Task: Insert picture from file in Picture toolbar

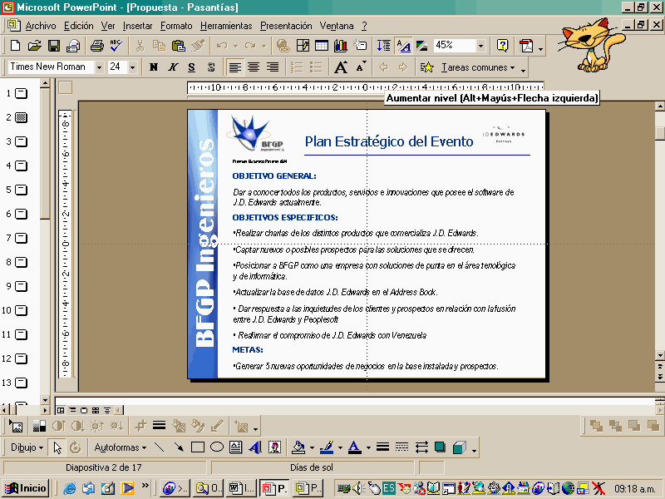Action: [x=16, y=426]
